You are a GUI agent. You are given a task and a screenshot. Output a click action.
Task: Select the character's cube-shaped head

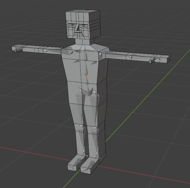(x=83, y=25)
